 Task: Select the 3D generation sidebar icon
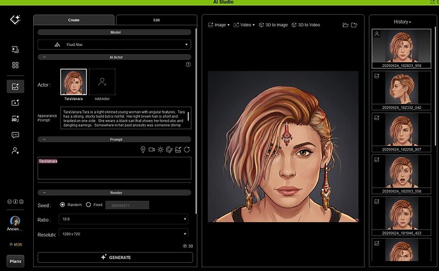tap(15, 119)
